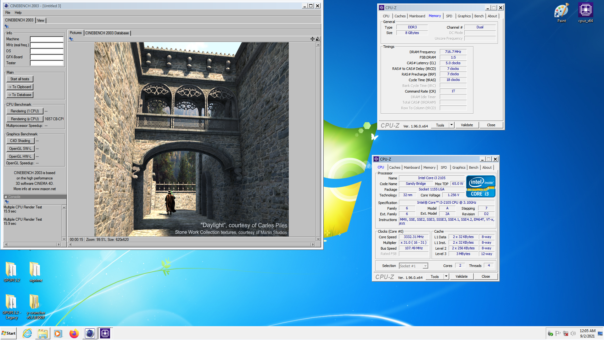Click picture panel horizontal scroll right arrow
The height and width of the screenshot is (340, 604).
(x=313, y=244)
